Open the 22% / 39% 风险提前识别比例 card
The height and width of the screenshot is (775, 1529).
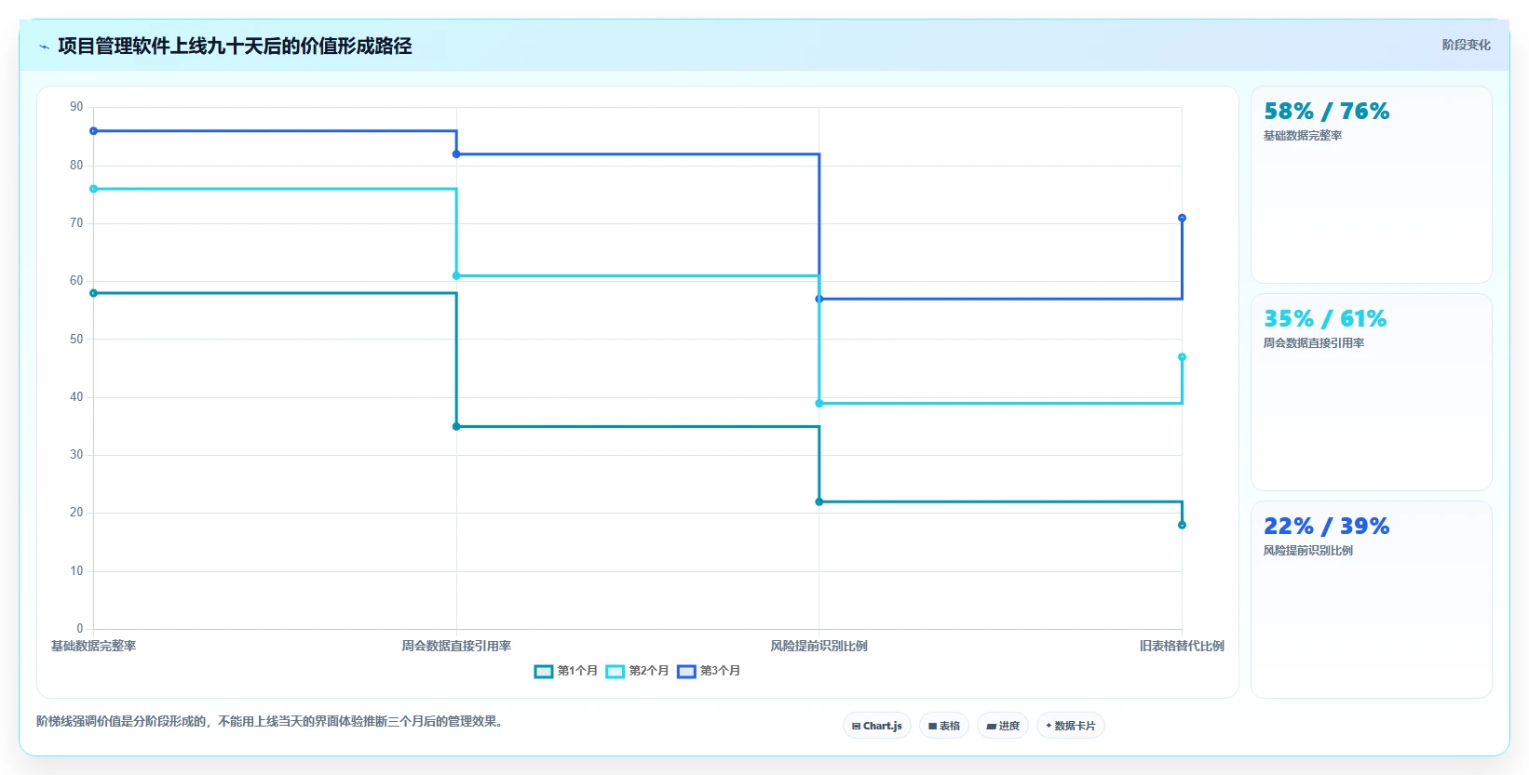(x=1372, y=600)
